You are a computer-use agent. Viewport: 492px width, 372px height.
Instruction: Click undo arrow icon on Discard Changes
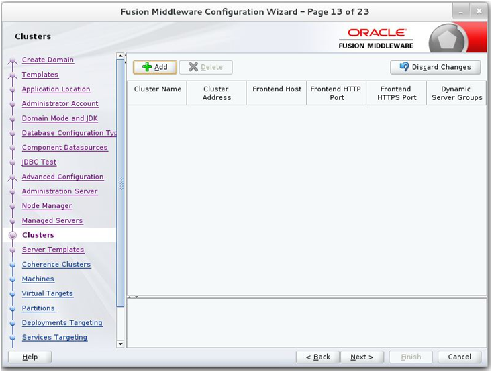pos(405,67)
